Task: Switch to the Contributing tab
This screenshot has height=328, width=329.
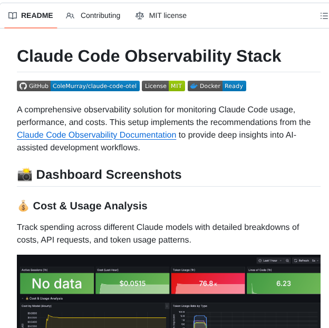Action: [x=93, y=15]
